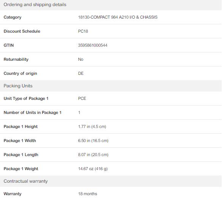Screen dimensions: 222x199
Task: Click the Country of origin value DE
Action: pos(81,73)
